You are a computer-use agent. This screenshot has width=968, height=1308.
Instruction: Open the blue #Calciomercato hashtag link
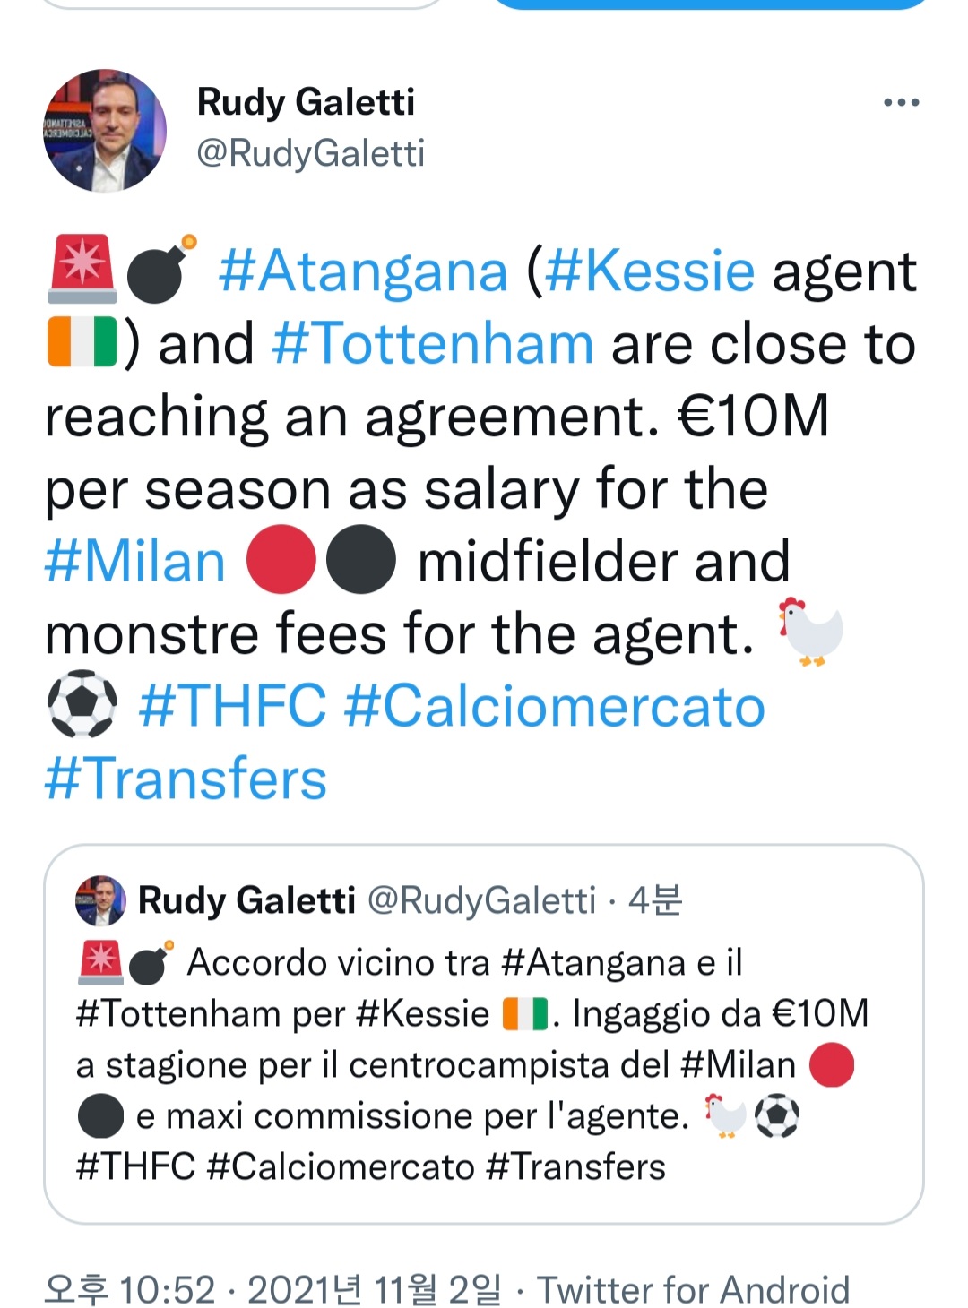click(555, 706)
